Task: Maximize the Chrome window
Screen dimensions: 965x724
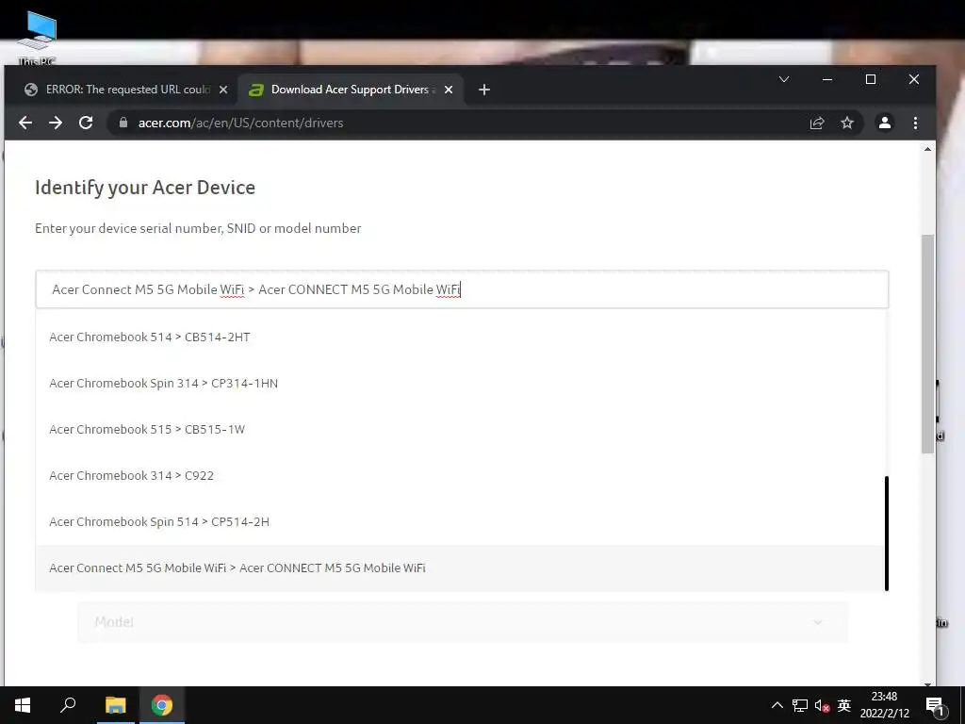Action: point(870,79)
